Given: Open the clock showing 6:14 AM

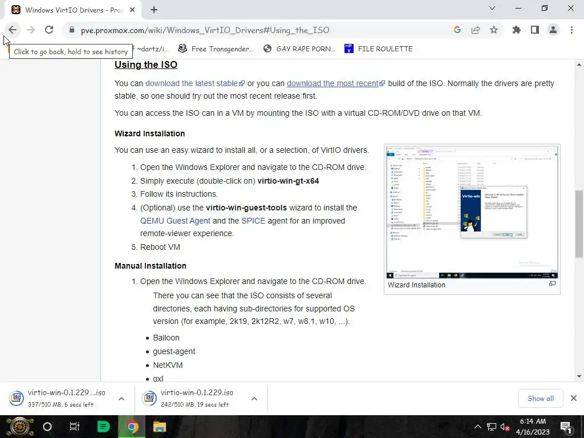Looking at the screenshot, I should (x=533, y=427).
